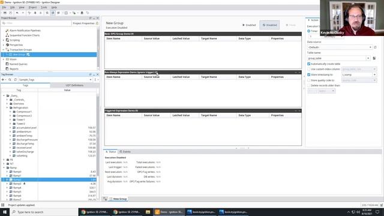The image size is (384, 216).
Task: Open the View menu
Action: tap(22, 7)
